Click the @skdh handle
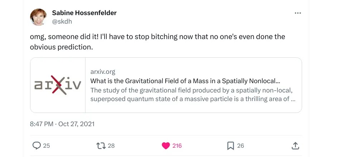 tap(62, 22)
